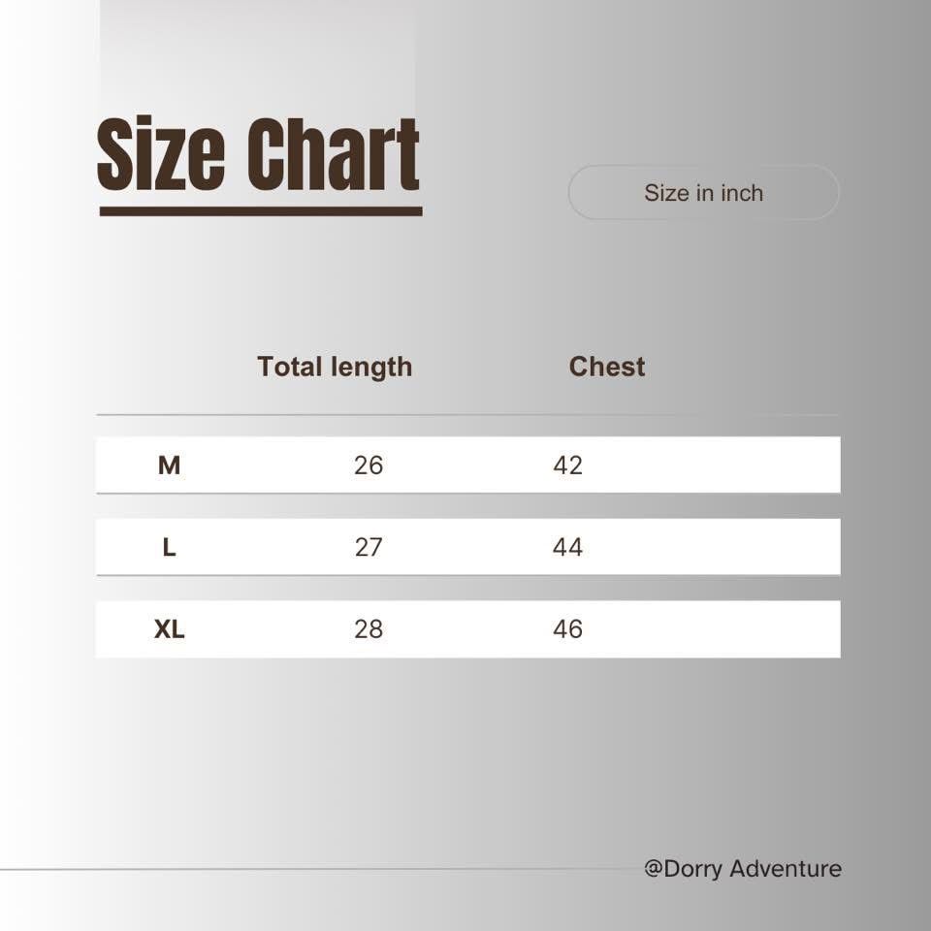The image size is (931, 931).
Task: Click the divider line under the headers
Action: [467, 414]
